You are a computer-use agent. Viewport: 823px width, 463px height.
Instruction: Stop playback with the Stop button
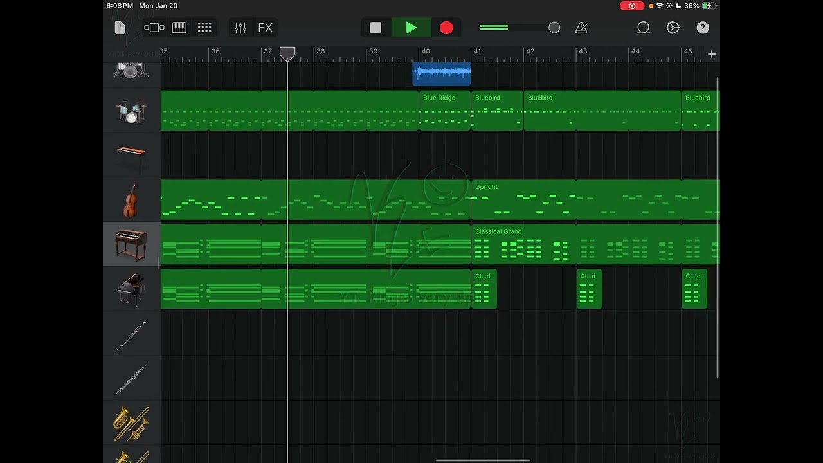(375, 28)
